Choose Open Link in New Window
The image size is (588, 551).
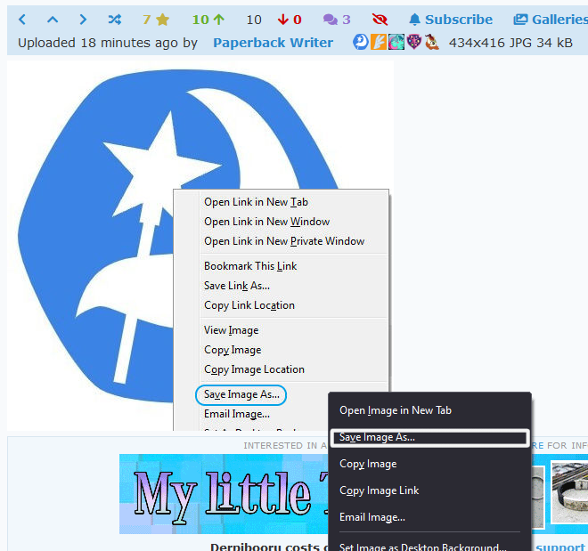click(267, 222)
